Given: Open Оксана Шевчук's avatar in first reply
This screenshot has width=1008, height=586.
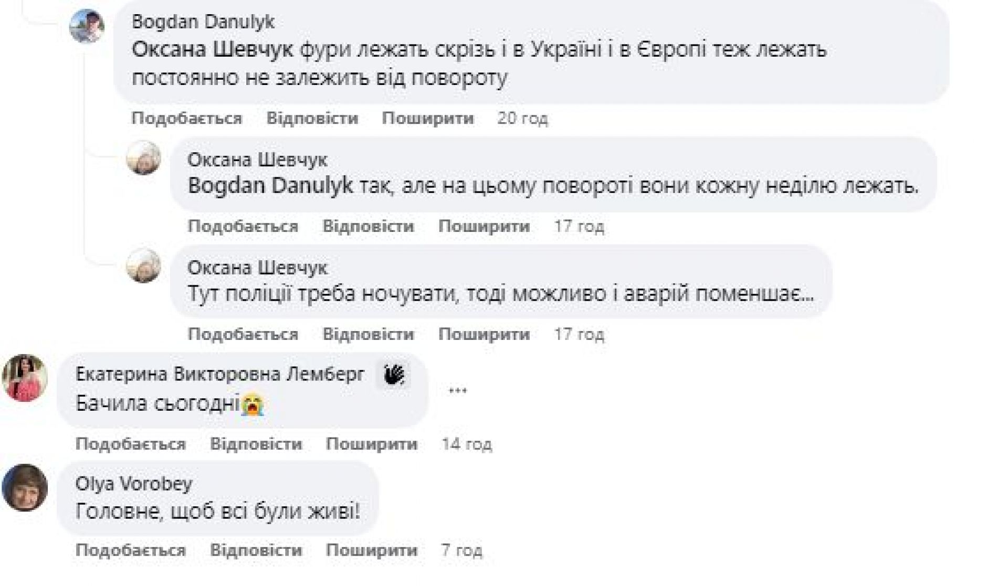Looking at the screenshot, I should [x=143, y=158].
